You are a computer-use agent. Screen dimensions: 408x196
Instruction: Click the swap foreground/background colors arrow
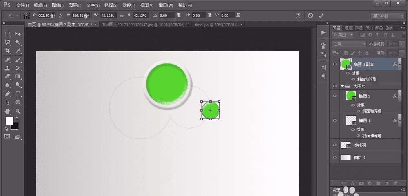pos(17,118)
